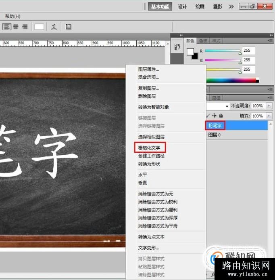The width and height of the screenshot is (275, 280).
Task: Click the 基本功能 workspace button
Action: tap(160, 6)
